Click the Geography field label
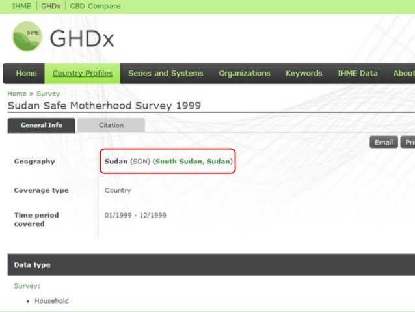 coord(34,162)
